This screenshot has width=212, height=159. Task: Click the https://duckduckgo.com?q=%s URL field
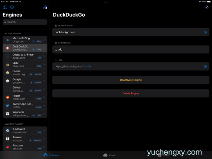(131, 66)
